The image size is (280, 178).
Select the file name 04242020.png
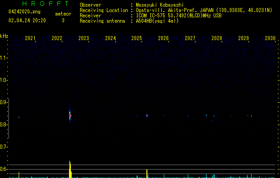click(x=24, y=12)
